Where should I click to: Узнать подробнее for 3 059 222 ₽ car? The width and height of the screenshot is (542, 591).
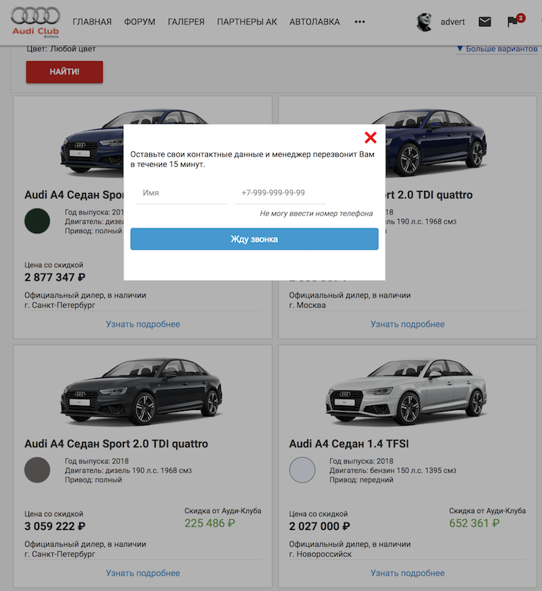tap(143, 573)
